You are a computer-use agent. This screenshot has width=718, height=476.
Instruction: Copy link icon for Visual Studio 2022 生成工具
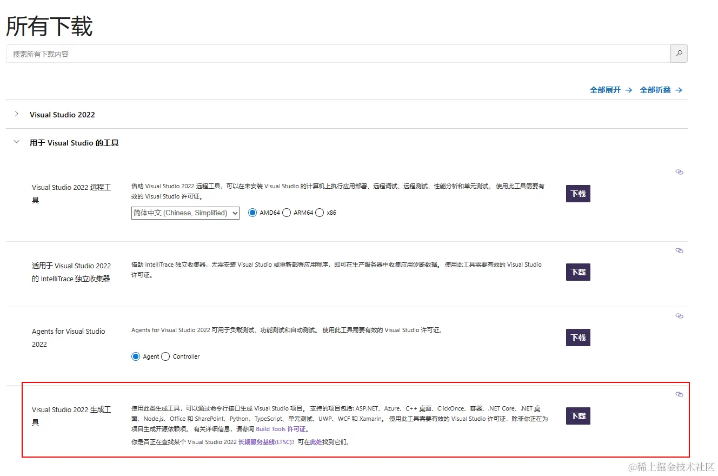tap(680, 394)
